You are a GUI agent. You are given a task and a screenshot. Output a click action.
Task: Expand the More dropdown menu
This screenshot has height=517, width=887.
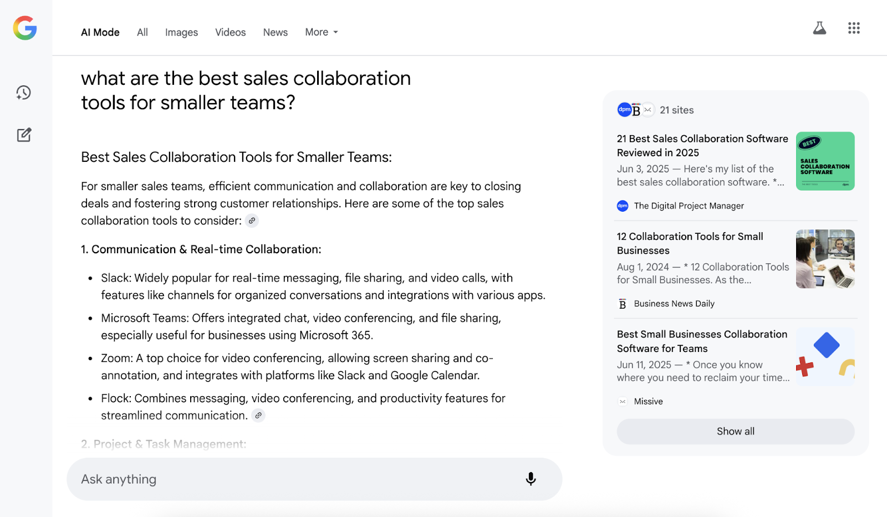pos(322,32)
